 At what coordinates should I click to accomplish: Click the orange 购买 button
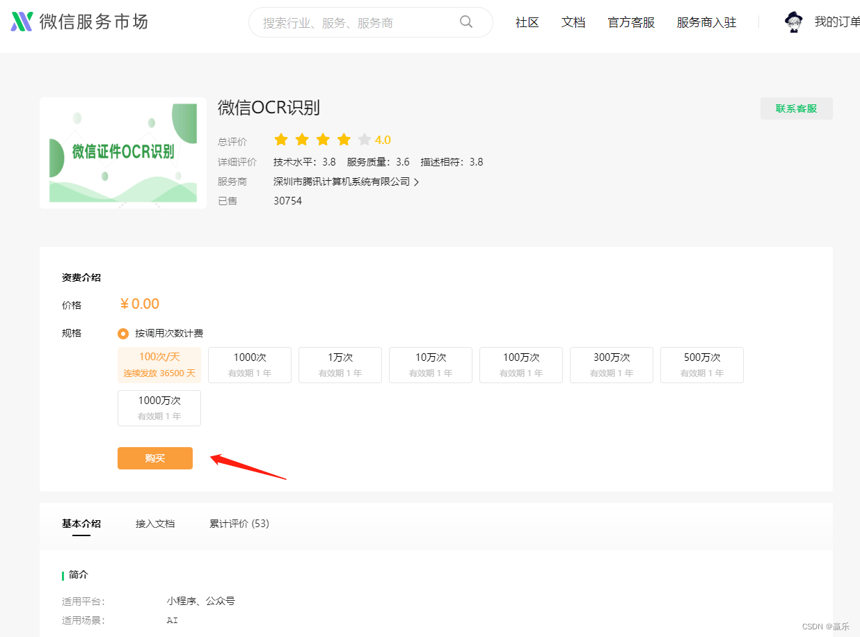coord(155,458)
